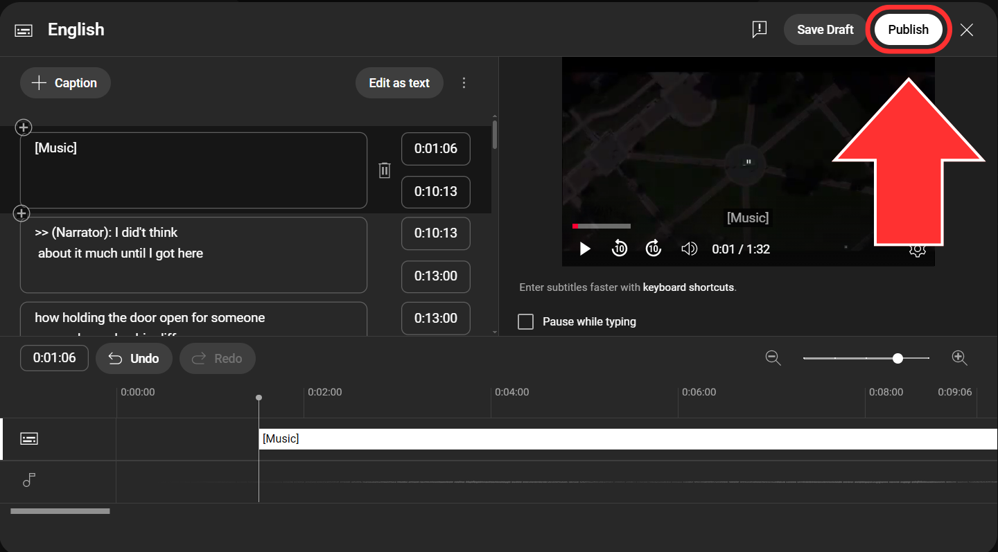Image resolution: width=998 pixels, height=552 pixels.
Task: Enable Pause while typing checkbox
Action: pos(526,322)
